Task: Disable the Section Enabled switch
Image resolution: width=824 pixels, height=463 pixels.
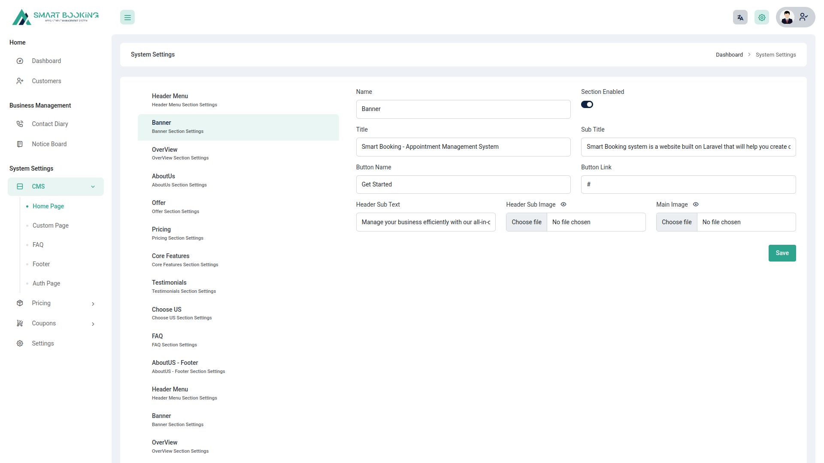Action: pyautogui.click(x=587, y=104)
